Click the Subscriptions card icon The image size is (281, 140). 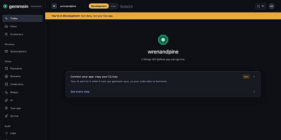tap(6, 51)
